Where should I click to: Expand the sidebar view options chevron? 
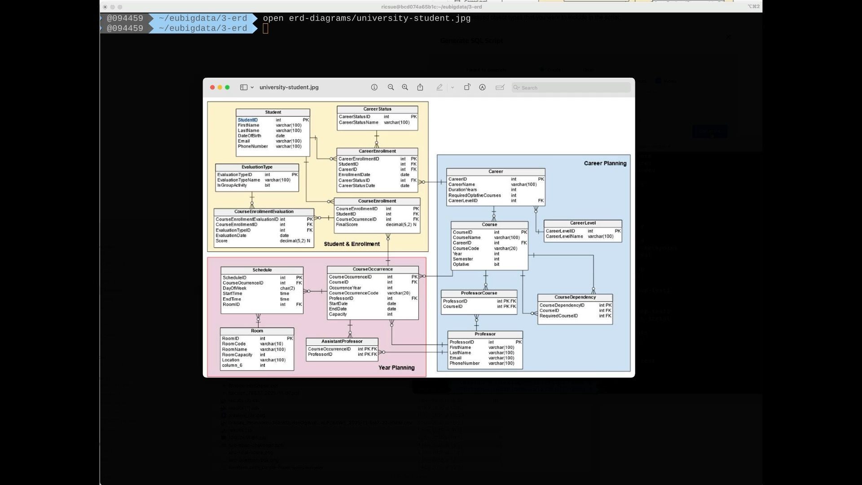(252, 88)
